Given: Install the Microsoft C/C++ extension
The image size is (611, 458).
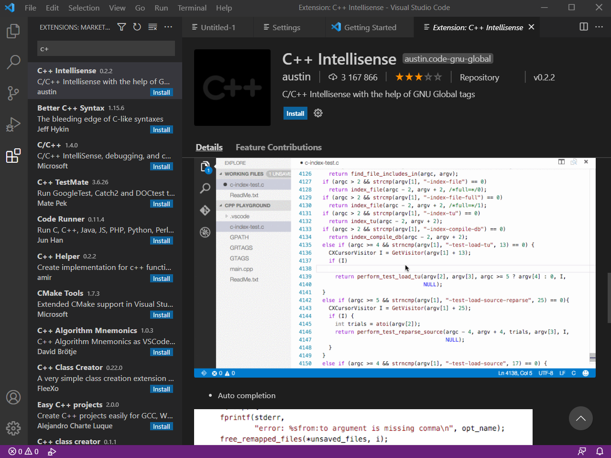Looking at the screenshot, I should pos(162,167).
